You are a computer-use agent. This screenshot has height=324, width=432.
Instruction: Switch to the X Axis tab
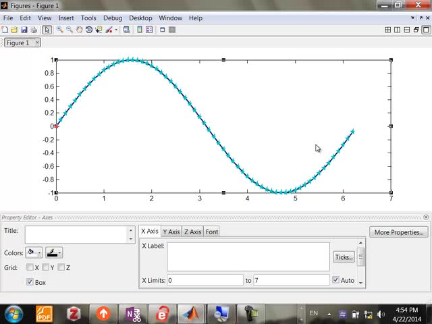[150, 231]
